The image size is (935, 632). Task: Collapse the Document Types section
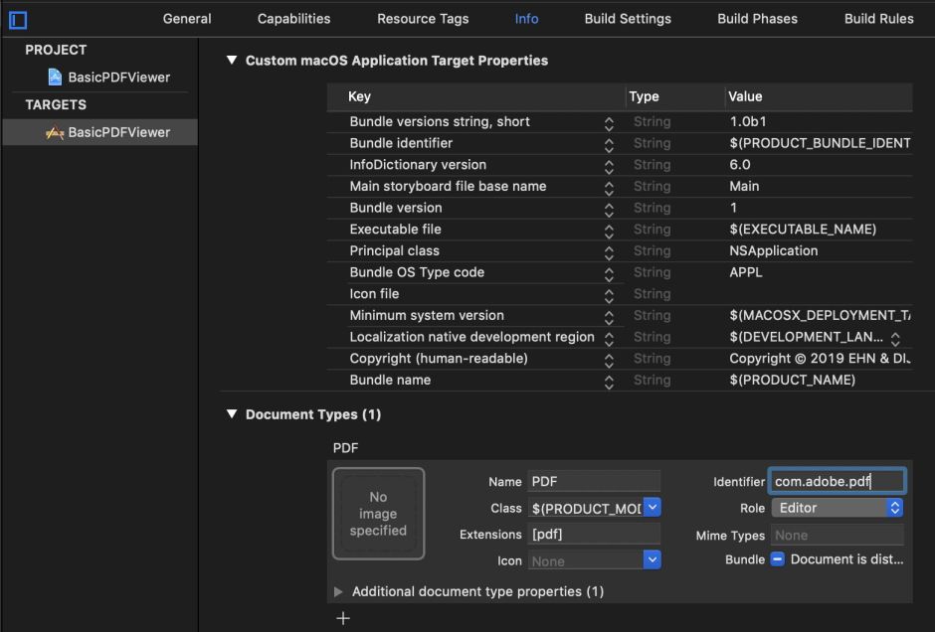coord(232,414)
